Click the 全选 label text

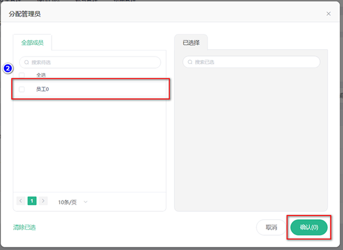(x=41, y=75)
